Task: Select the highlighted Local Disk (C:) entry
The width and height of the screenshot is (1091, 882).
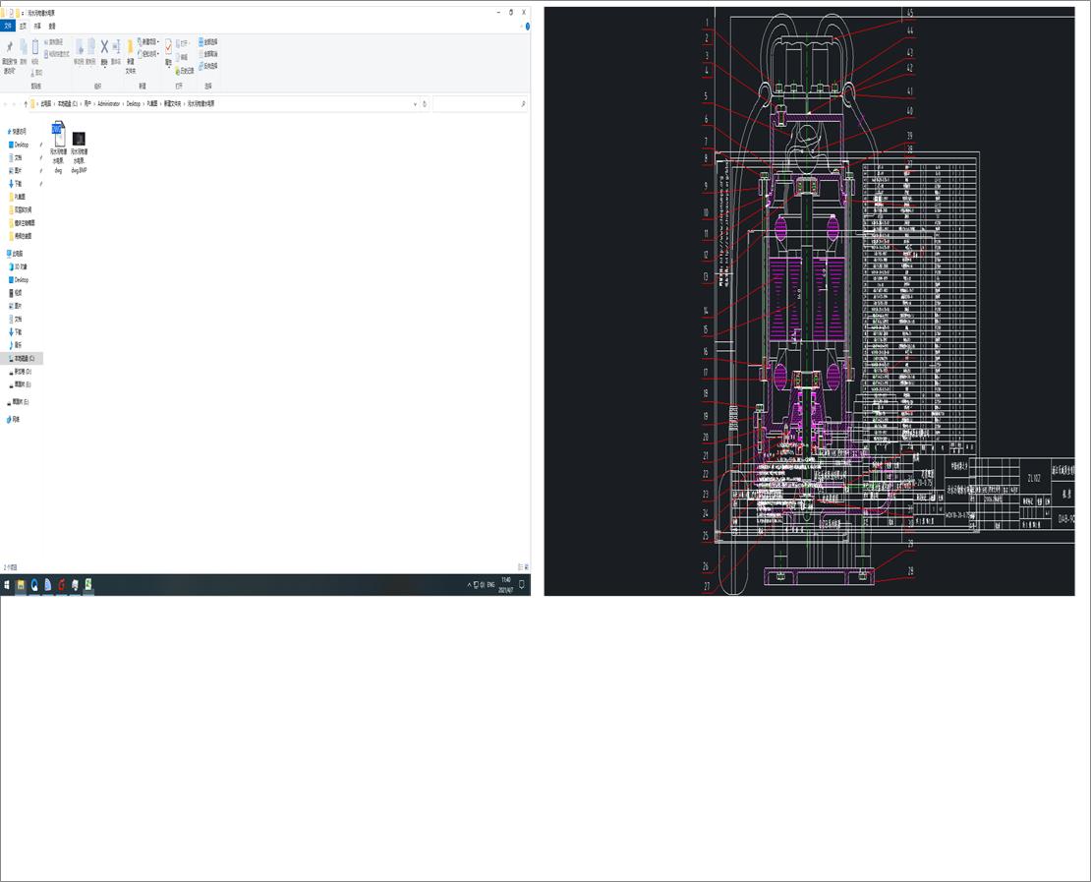Action: pos(22,358)
